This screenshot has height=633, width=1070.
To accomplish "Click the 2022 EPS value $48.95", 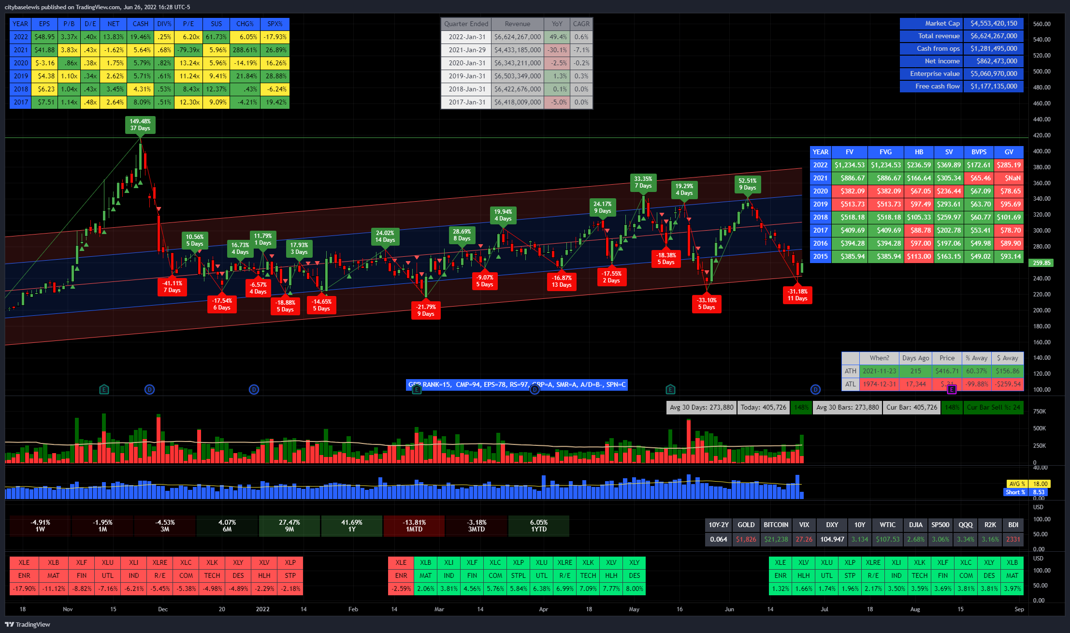I will (x=44, y=37).
